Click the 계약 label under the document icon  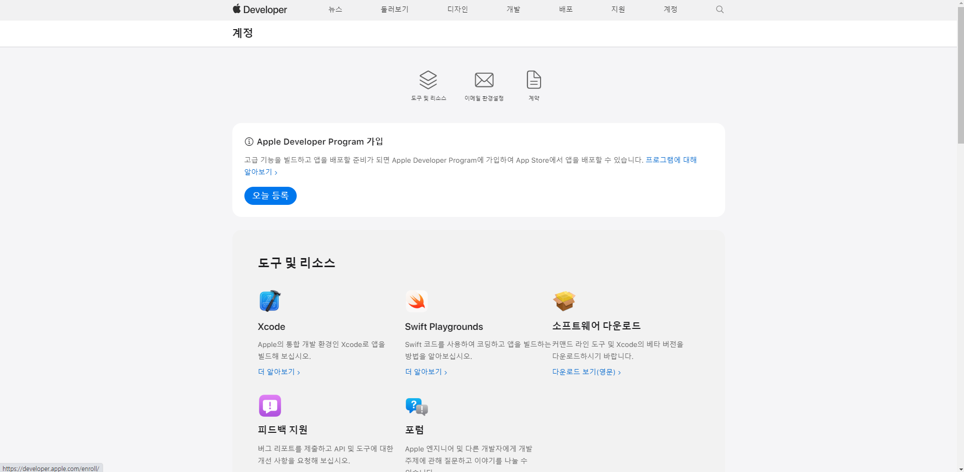[x=534, y=98]
